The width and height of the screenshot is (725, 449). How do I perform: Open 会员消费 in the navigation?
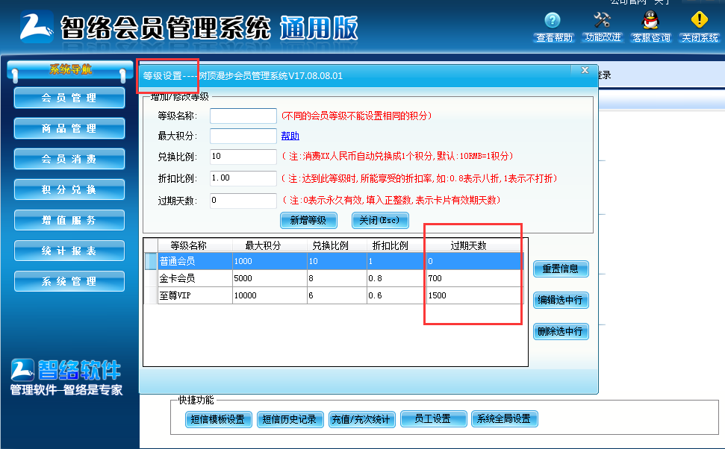coord(69,159)
